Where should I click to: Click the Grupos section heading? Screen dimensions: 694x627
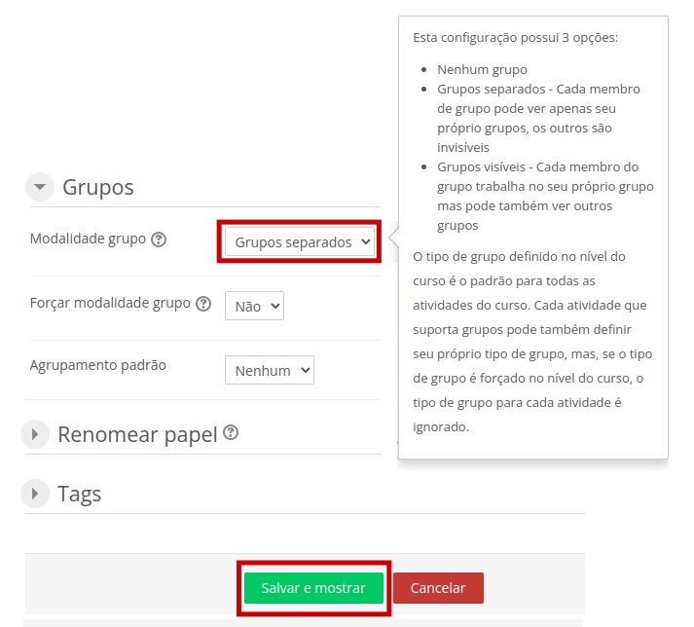(97, 187)
